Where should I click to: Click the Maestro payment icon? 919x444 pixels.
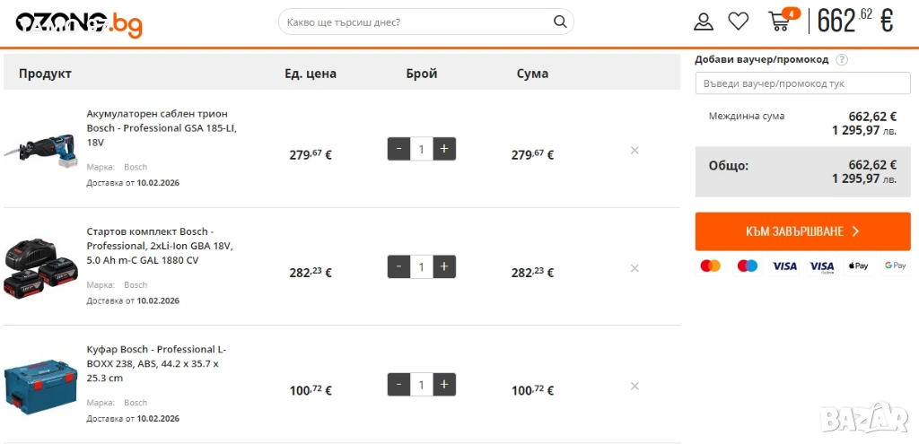tap(748, 266)
